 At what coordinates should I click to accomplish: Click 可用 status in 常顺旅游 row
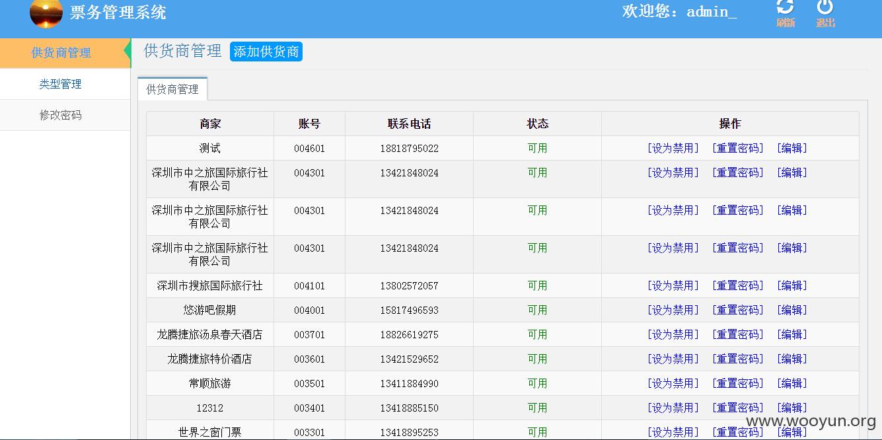[537, 383]
